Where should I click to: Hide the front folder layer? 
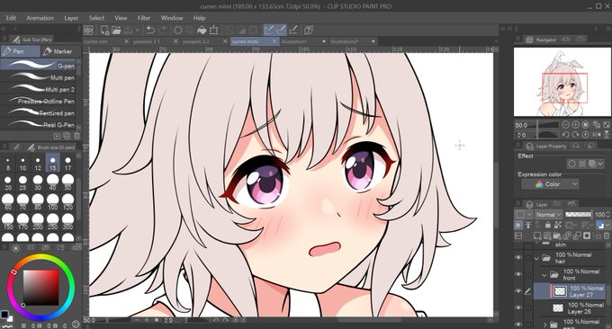tap(518, 274)
